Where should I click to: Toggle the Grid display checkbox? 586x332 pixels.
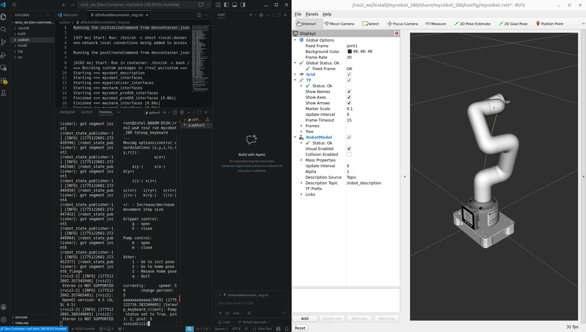click(x=349, y=75)
